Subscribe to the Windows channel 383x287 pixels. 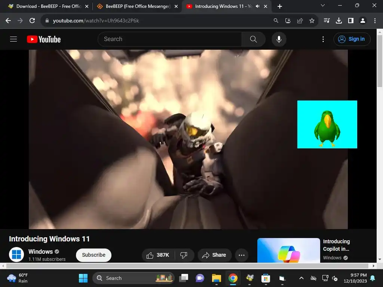point(94,255)
